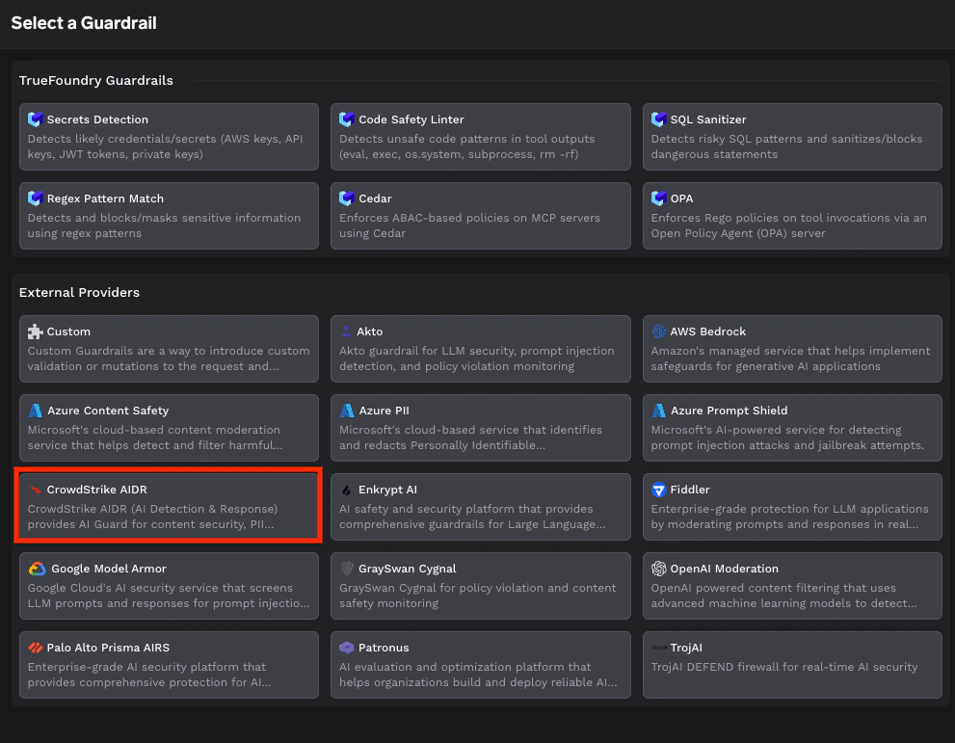Open the CrowdStrike AIDR title

click(x=96, y=490)
